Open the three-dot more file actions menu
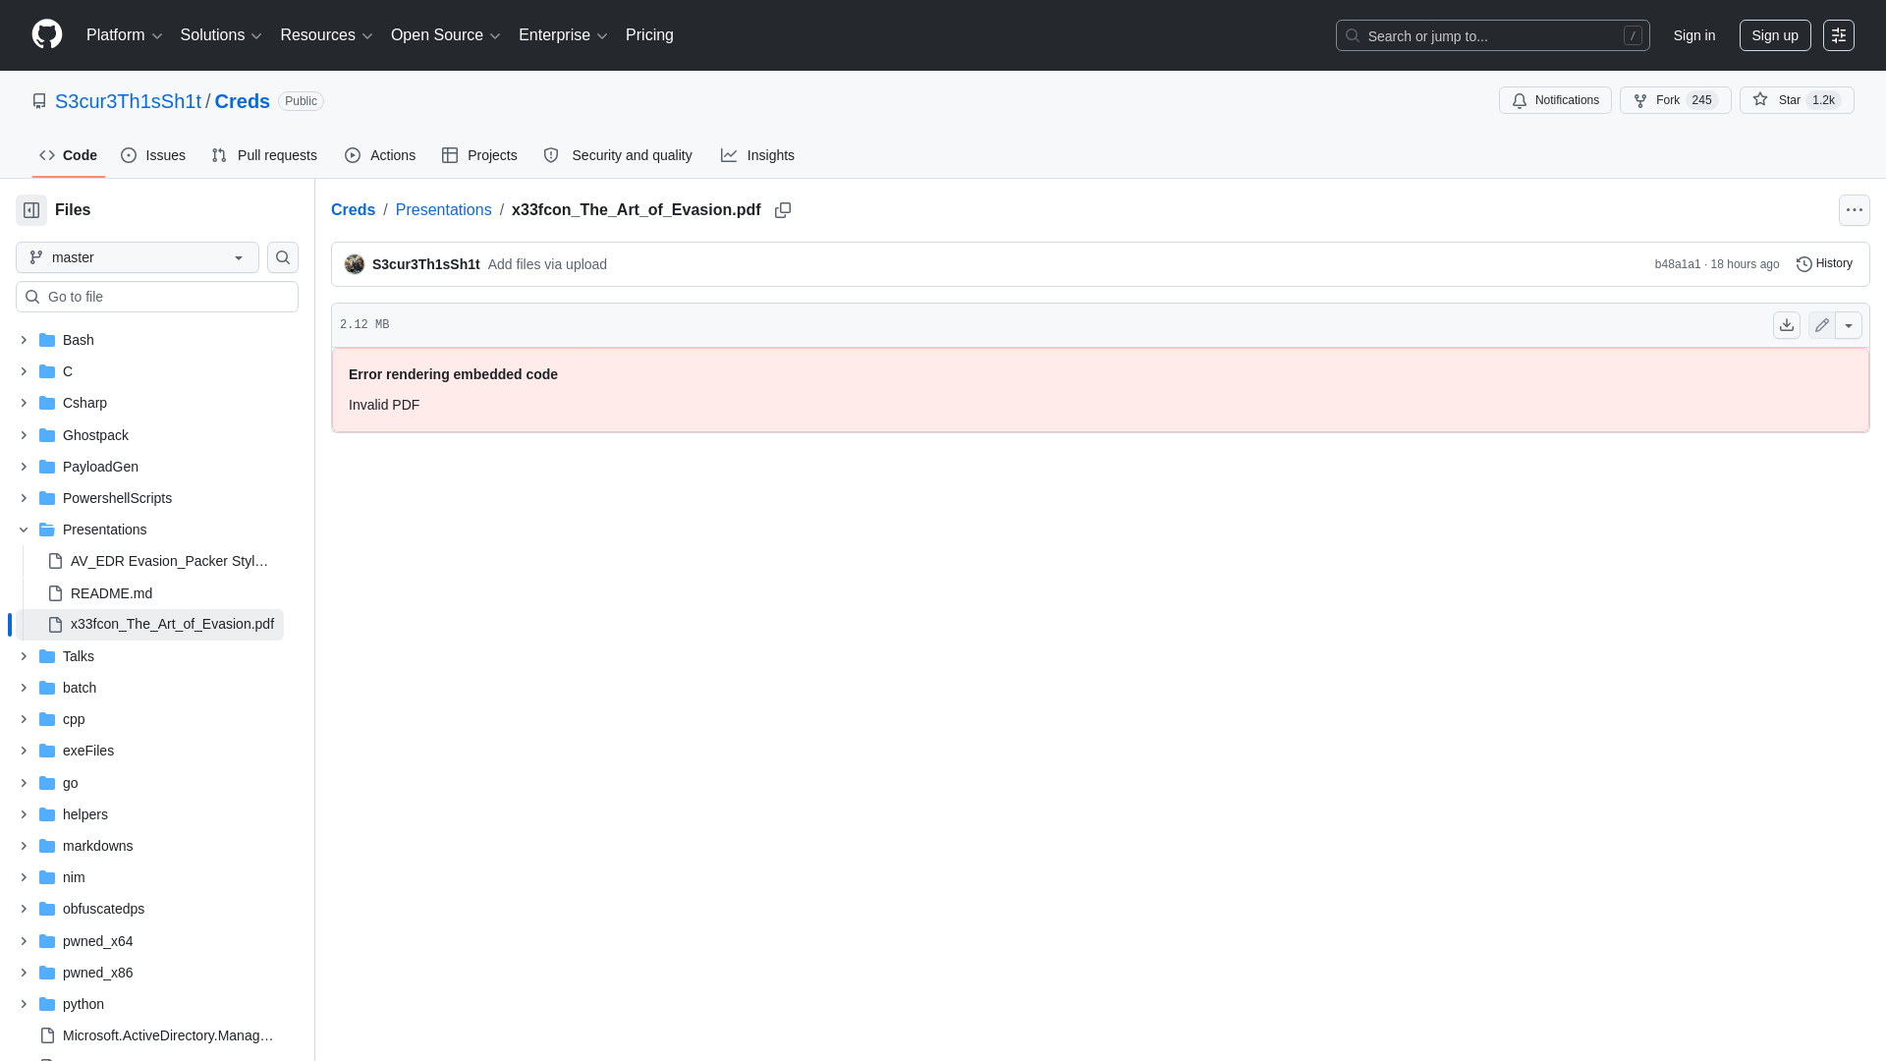 pyautogui.click(x=1855, y=210)
